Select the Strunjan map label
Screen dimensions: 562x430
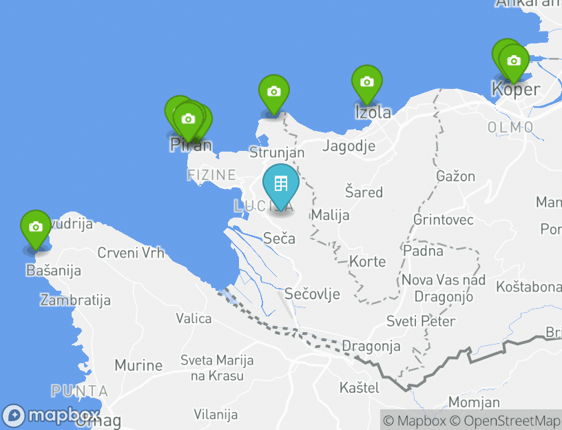pyautogui.click(x=277, y=152)
